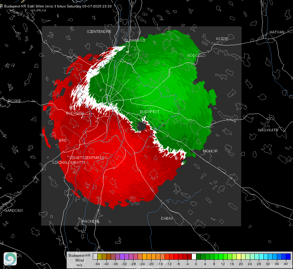Click the BUDAÖRS map label

[75, 113]
